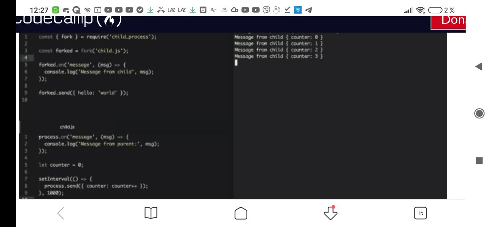Click terminal output "Message from child { counter: 0 }"

click(x=278, y=37)
